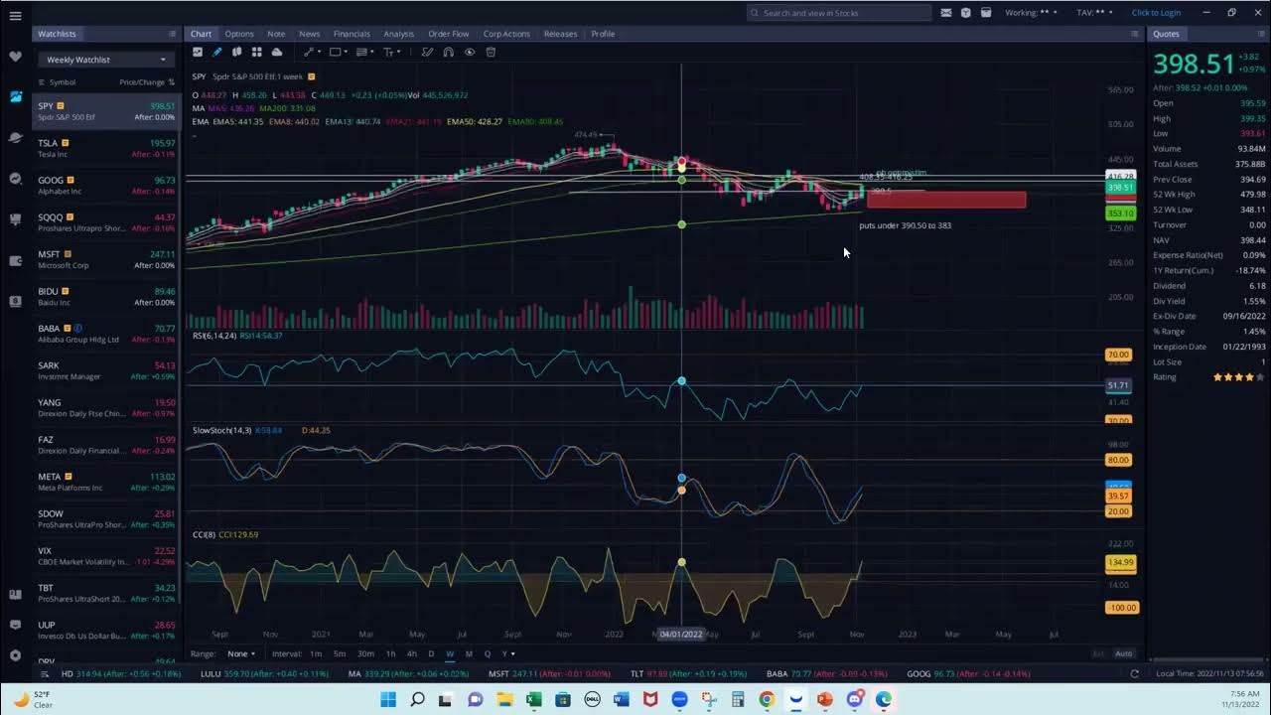1271x715 pixels.
Task: Click the Auto scale button
Action: point(1123,653)
